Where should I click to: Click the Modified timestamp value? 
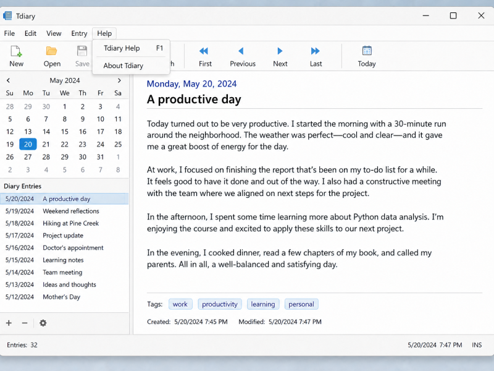pos(295,322)
